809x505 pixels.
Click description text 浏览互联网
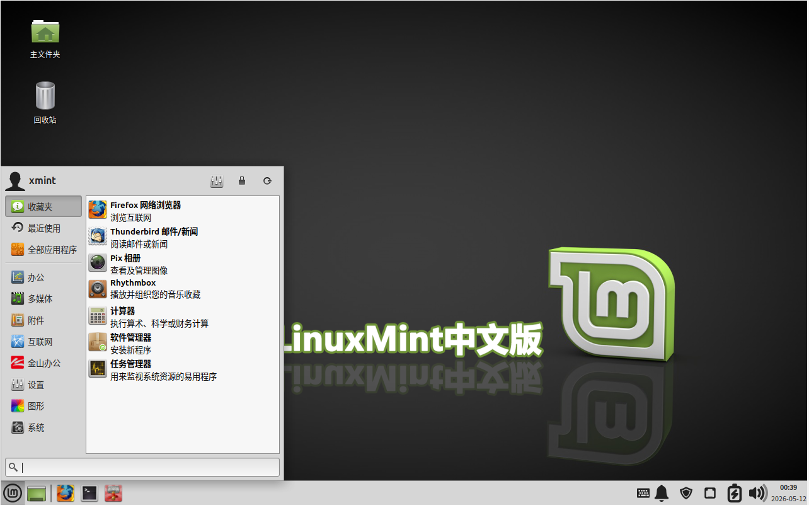click(131, 218)
